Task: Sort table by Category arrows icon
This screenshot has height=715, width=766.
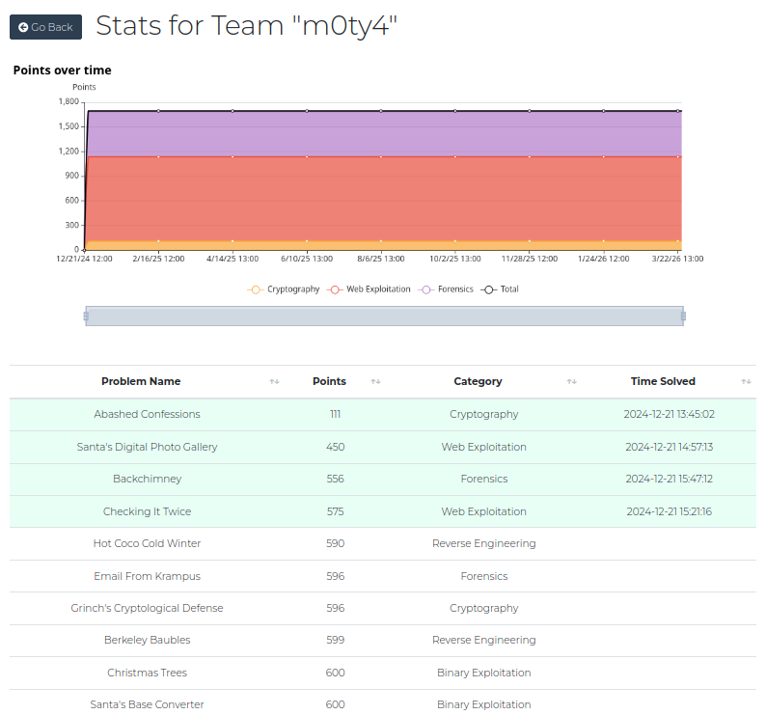Action: pyautogui.click(x=571, y=382)
